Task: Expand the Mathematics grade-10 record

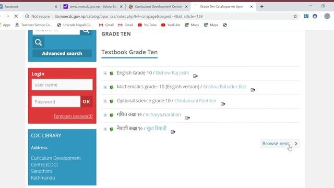Action: [105, 87]
